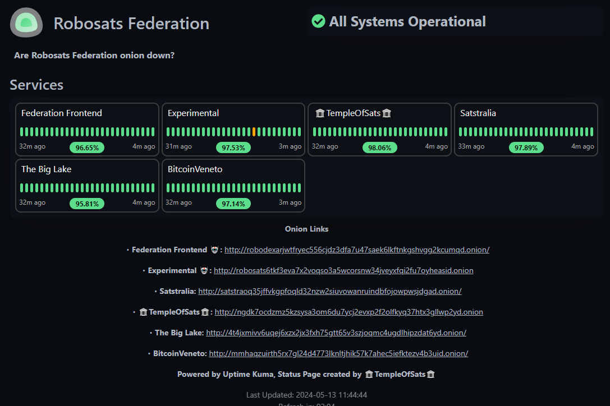Click the Robosats Federation logo
Viewport: 610px width, 406px height.
[x=26, y=23]
